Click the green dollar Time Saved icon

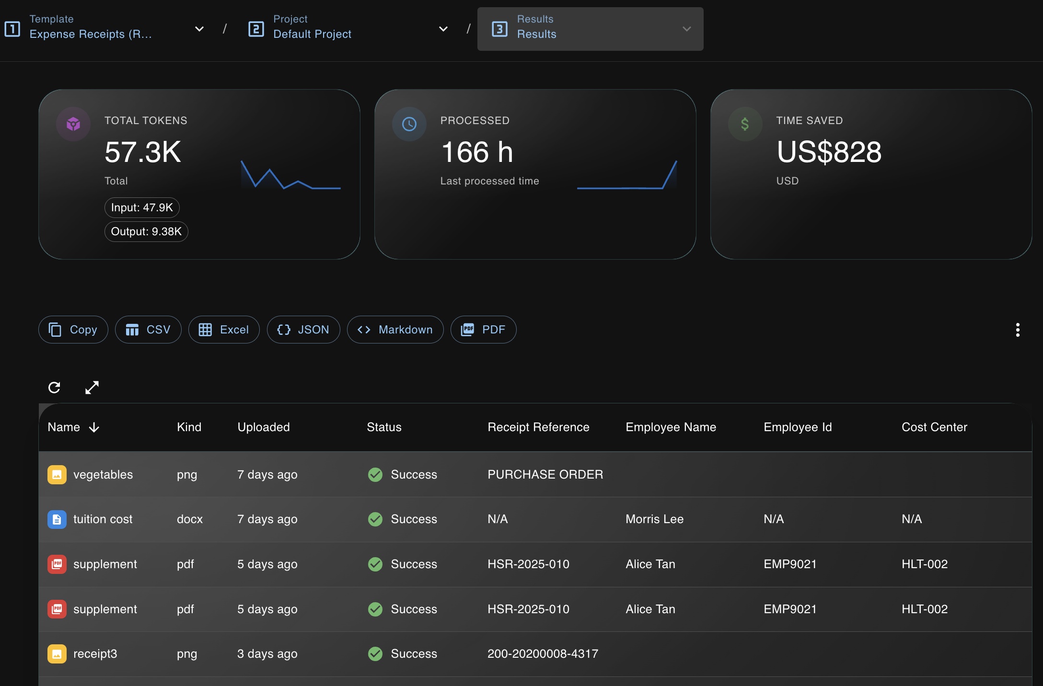point(744,125)
